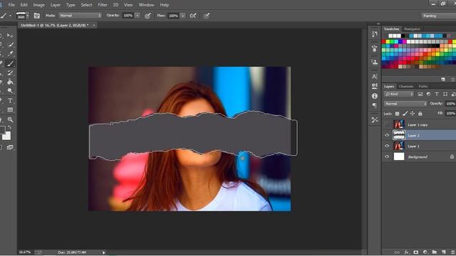The width and height of the screenshot is (456, 256).
Task: Open brush preset picker dropdown
Action: tap(28, 16)
